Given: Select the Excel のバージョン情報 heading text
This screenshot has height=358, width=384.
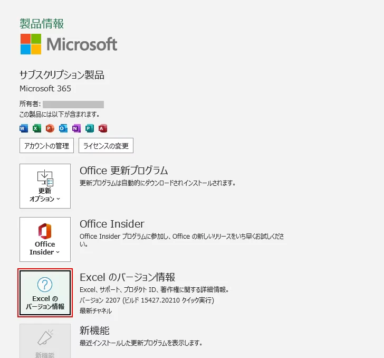Looking at the screenshot, I should pos(128,277).
